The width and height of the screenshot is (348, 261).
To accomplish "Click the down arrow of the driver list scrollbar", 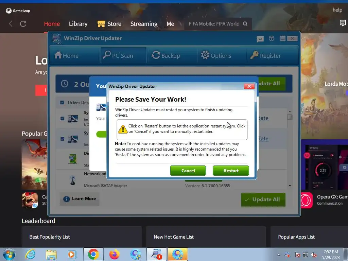I will pos(290,186).
